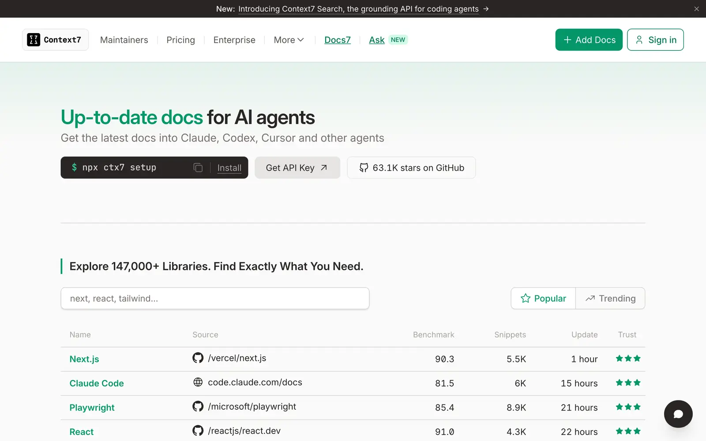
Task: Open the chat bubble widget
Action: coord(678,414)
